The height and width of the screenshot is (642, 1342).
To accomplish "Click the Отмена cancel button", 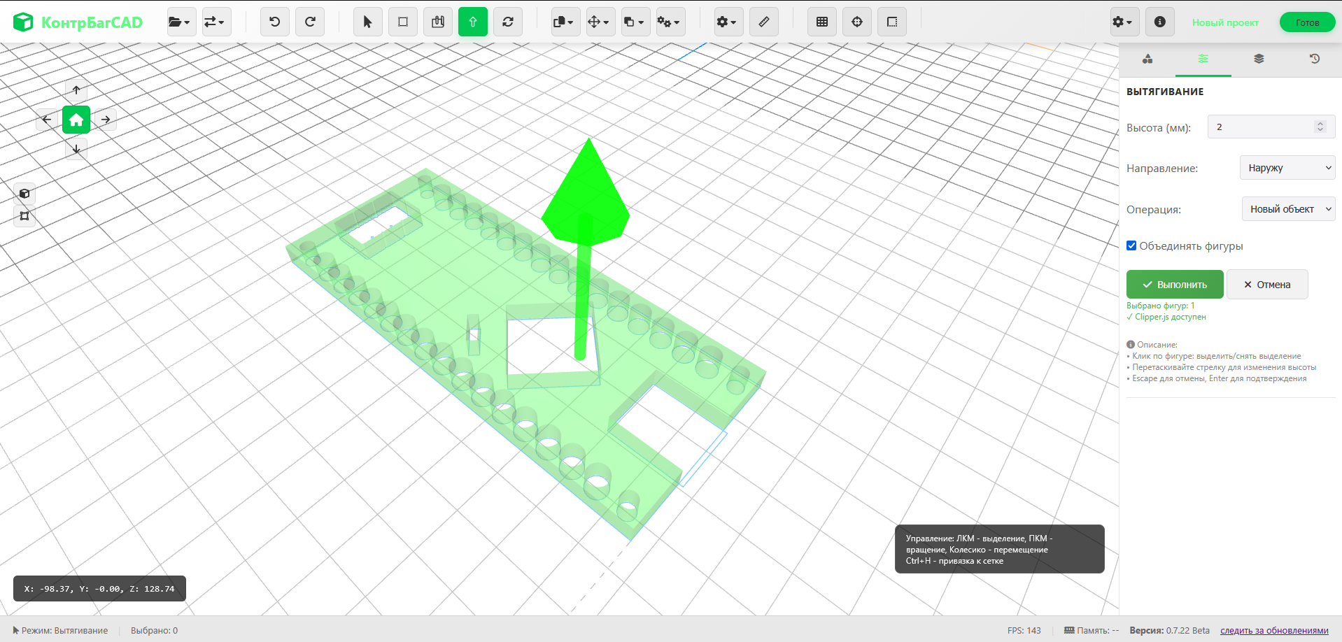I will click(1266, 285).
